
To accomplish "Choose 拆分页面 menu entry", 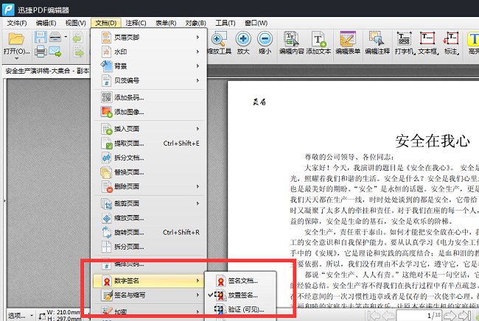I will [149, 247].
